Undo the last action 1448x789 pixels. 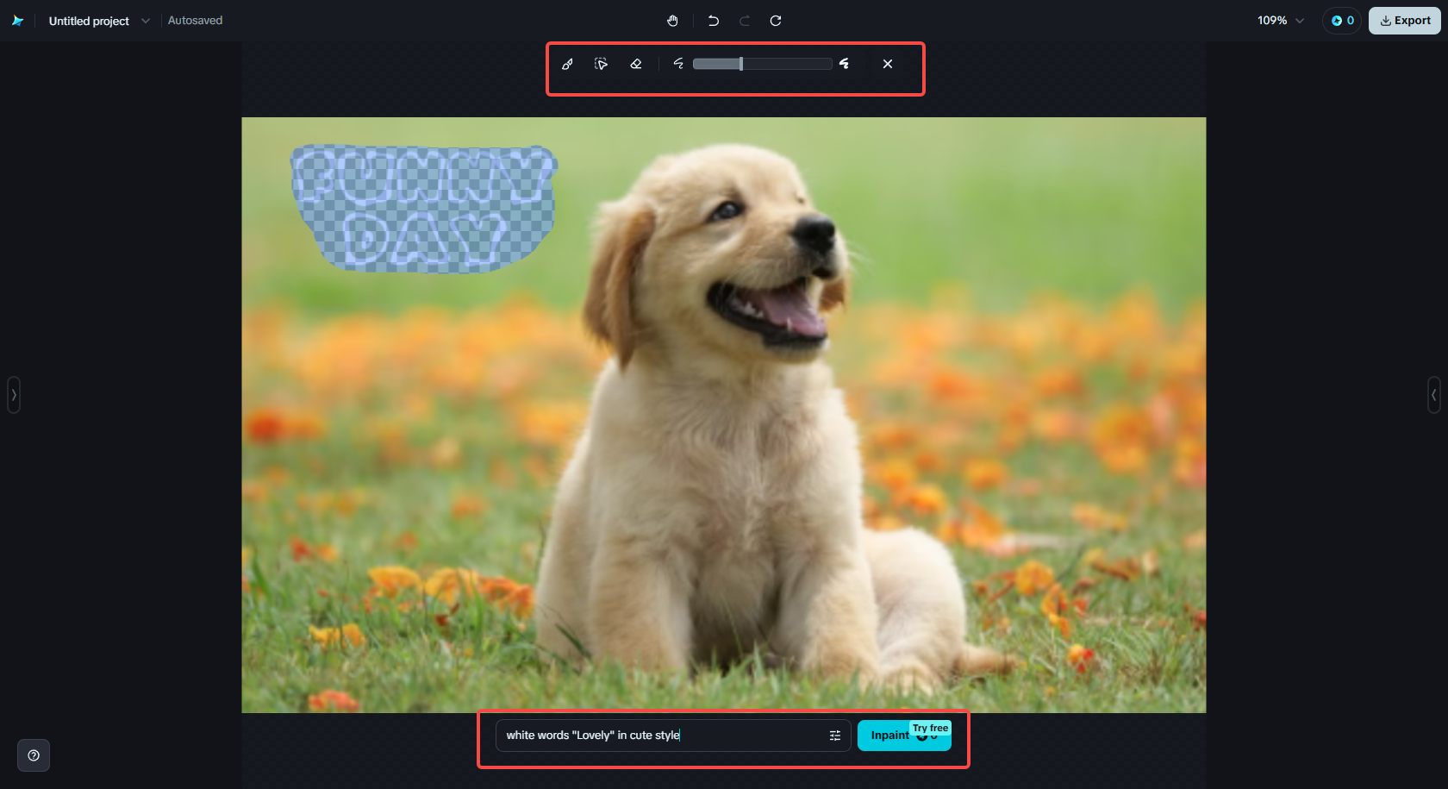point(713,20)
